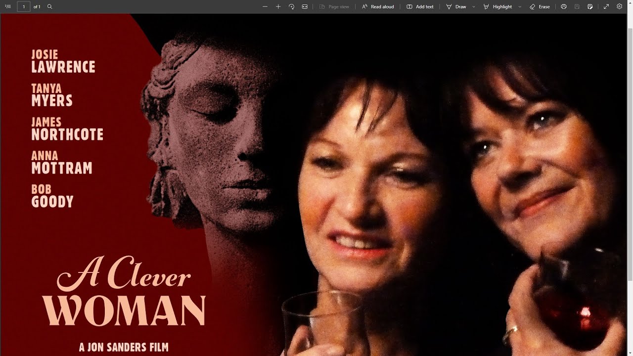Activate the Highlight tool
The width and height of the screenshot is (633, 356).
[498, 6]
